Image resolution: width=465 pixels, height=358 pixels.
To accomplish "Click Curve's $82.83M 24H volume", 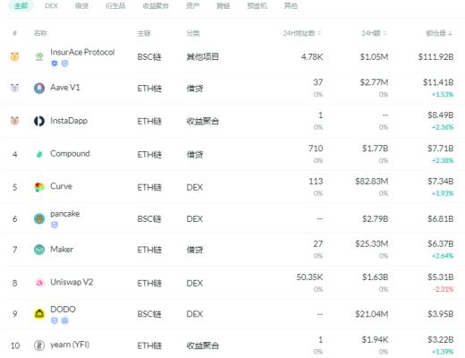I will click(x=372, y=181).
